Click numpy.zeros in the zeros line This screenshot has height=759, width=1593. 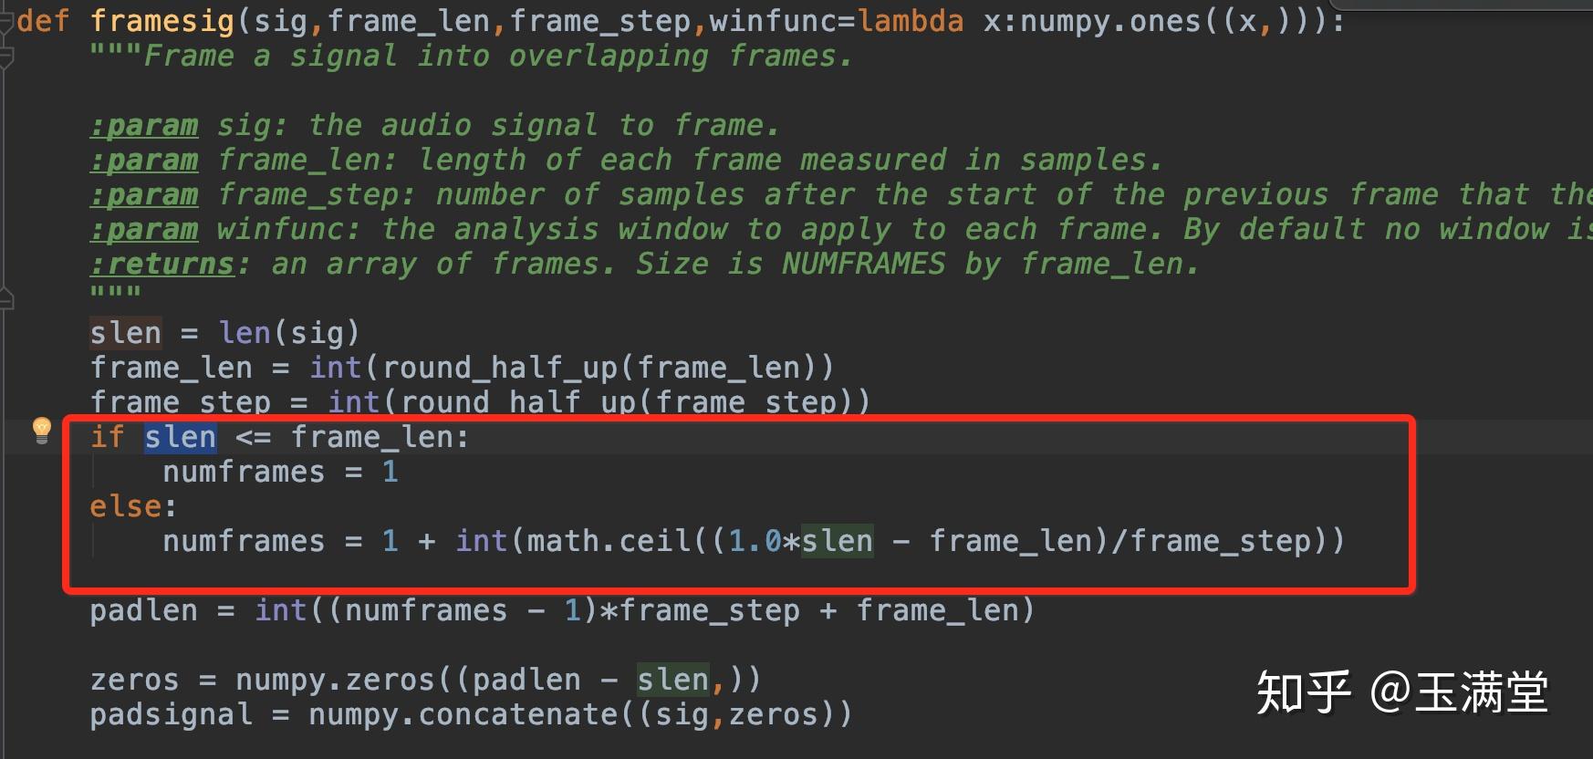336,680
